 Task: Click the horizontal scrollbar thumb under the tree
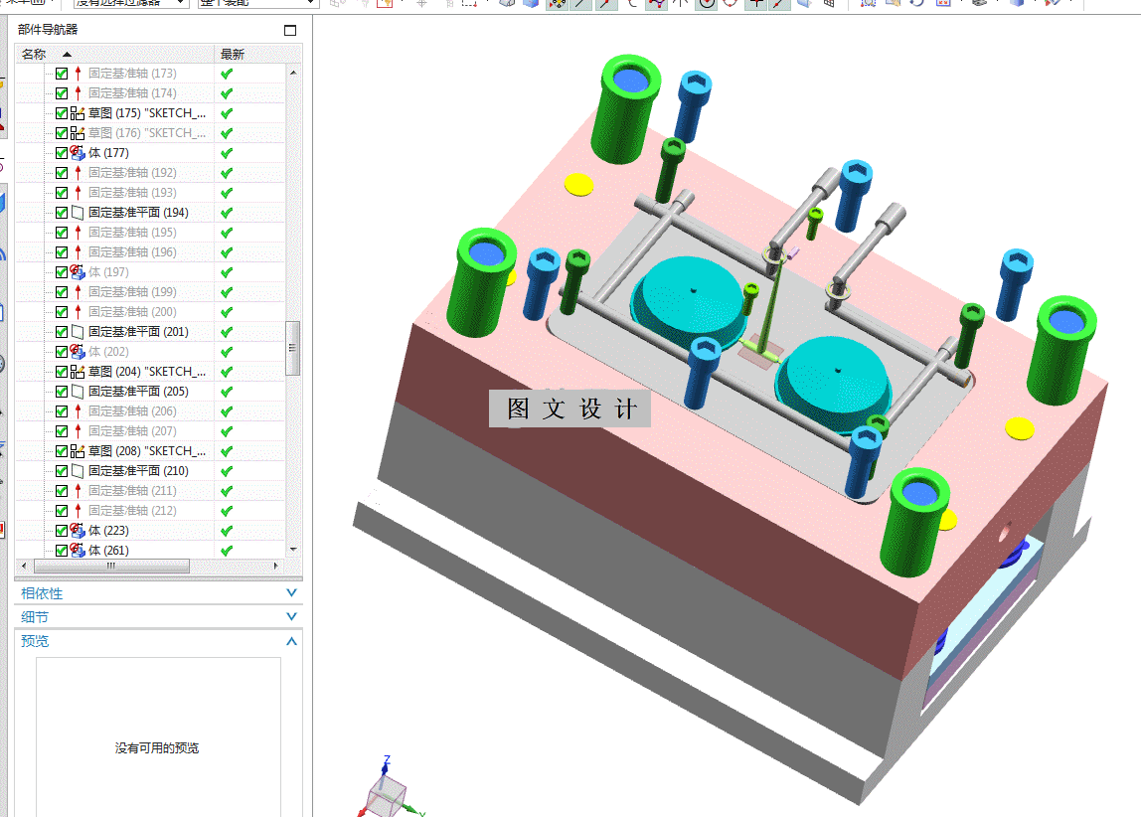[111, 566]
